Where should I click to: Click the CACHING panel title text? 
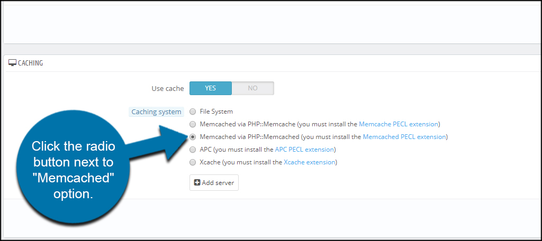pyautogui.click(x=30, y=63)
